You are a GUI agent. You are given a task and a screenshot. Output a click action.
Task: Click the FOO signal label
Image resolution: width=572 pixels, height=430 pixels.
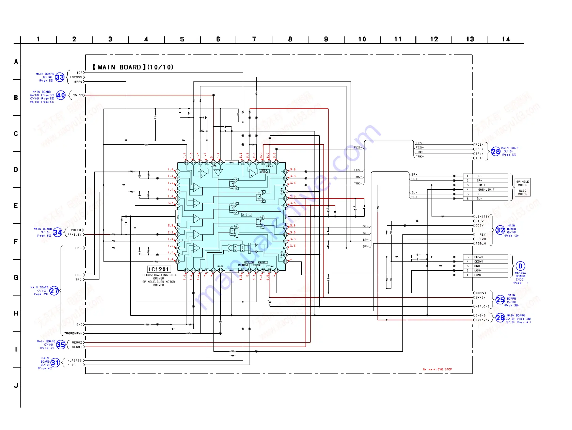pyautogui.click(x=78, y=275)
